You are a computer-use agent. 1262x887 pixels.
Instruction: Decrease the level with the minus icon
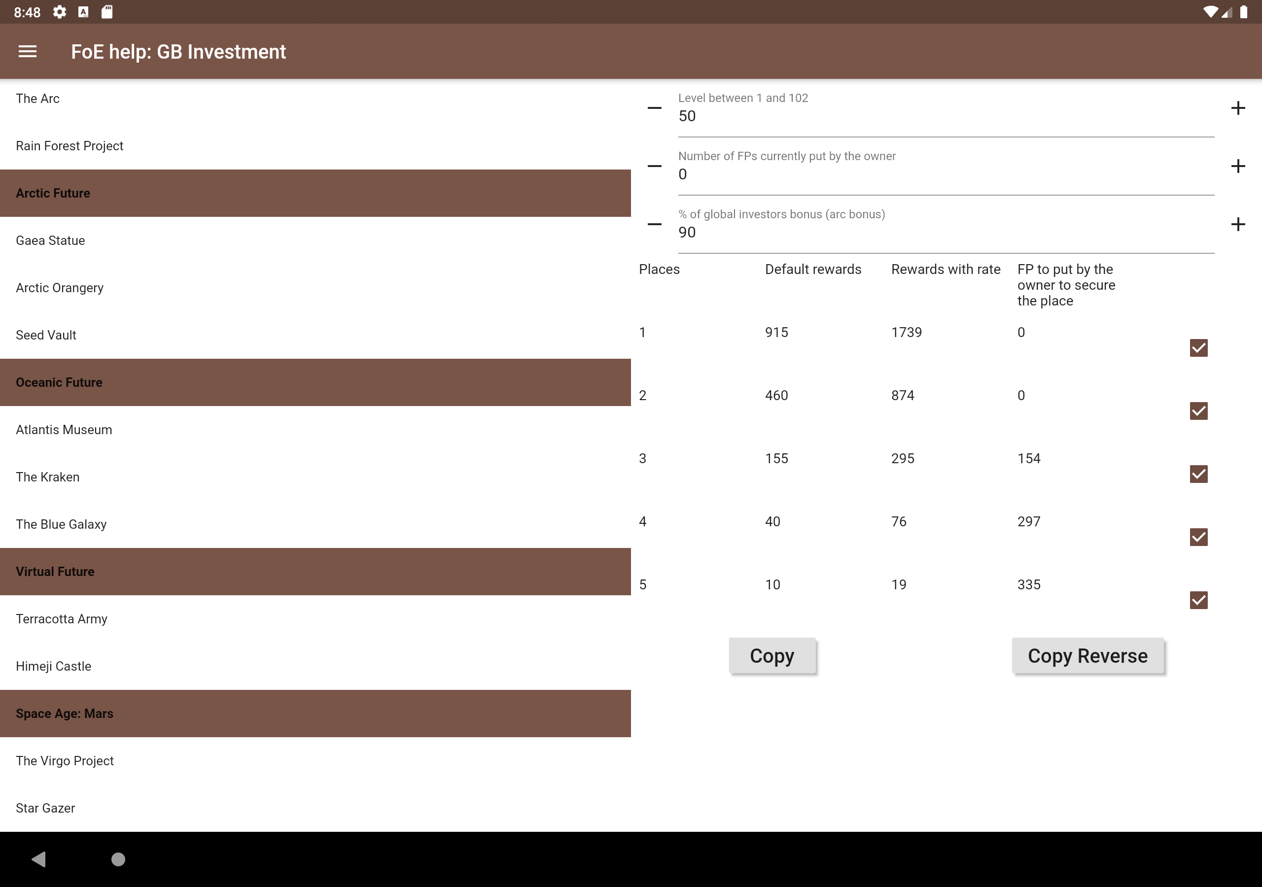click(654, 108)
